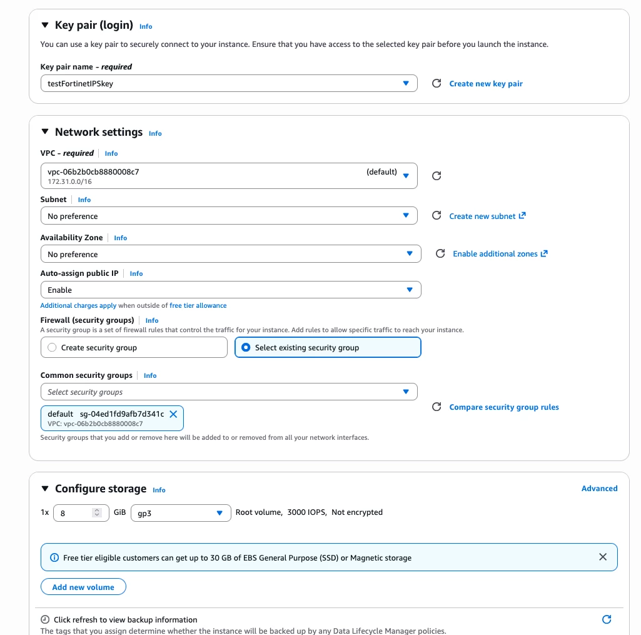This screenshot has height=635, width=641.
Task: Remove the default security group tag
Action: point(173,414)
